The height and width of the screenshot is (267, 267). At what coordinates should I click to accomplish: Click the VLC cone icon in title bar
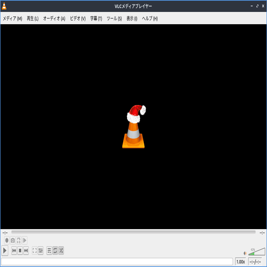4,6
